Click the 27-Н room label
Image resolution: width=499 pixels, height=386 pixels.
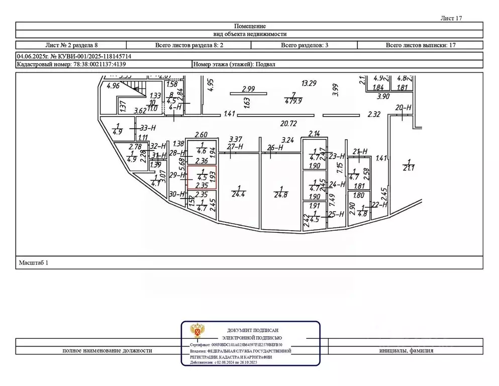click(x=235, y=147)
